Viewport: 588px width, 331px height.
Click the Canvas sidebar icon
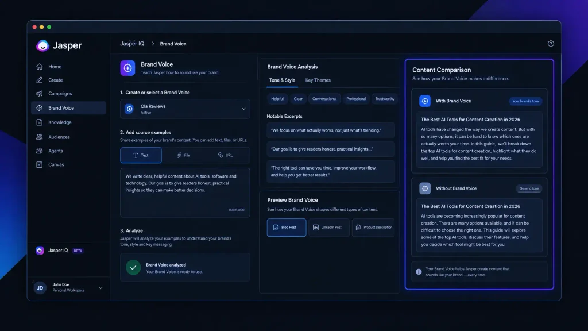[x=40, y=164]
